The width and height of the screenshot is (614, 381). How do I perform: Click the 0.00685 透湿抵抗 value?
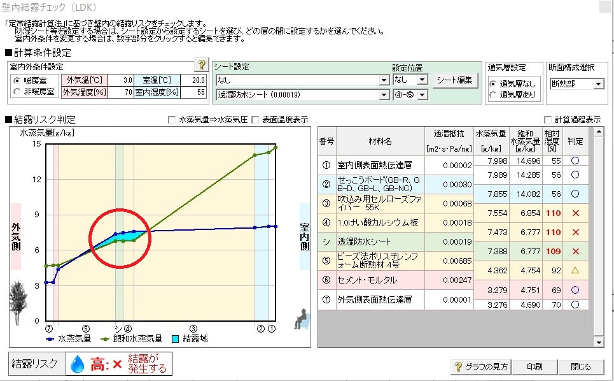tap(457, 261)
